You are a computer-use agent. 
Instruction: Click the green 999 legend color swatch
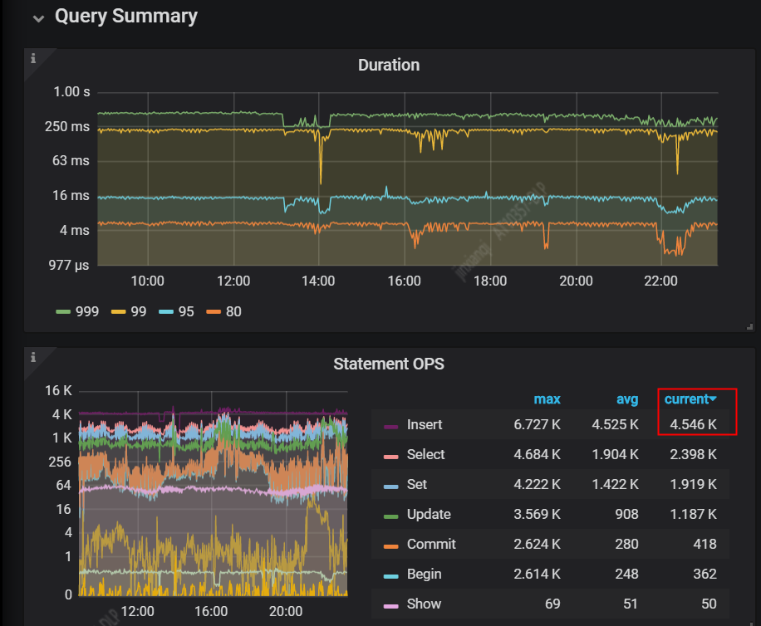[63, 312]
